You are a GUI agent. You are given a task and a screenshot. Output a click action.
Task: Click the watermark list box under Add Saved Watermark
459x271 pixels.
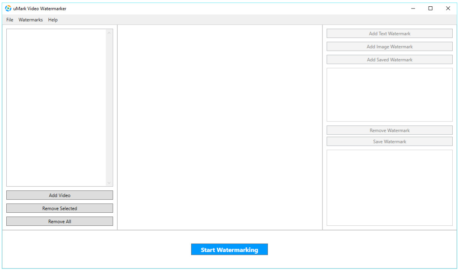click(x=389, y=95)
